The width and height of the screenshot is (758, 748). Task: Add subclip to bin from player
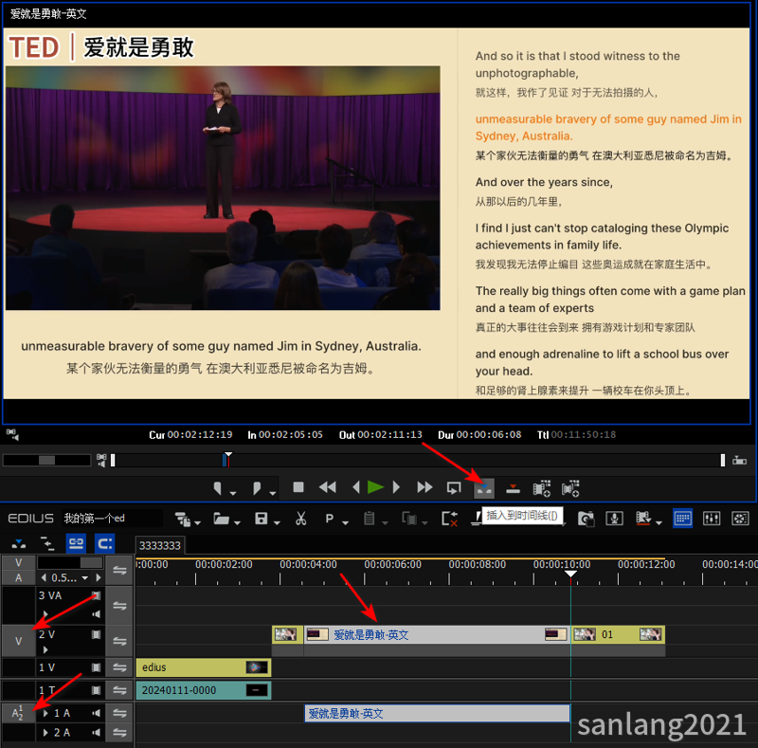pyautogui.click(x=570, y=488)
